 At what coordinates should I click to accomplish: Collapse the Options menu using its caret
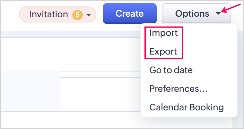click(219, 14)
